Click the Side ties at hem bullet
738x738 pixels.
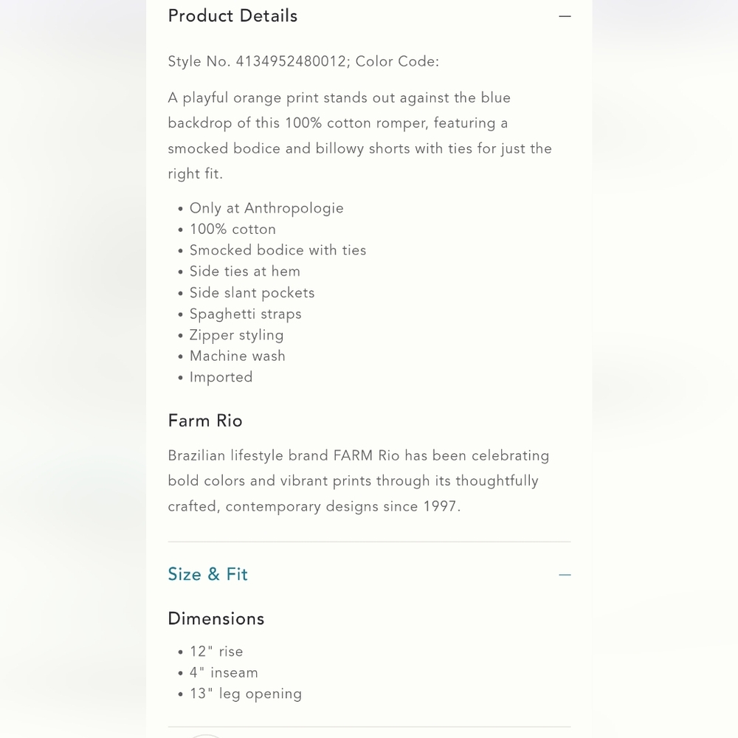pos(244,272)
